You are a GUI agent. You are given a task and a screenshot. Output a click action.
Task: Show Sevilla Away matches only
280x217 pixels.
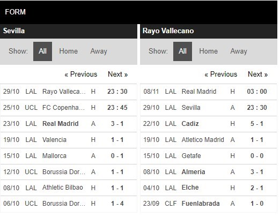point(99,51)
